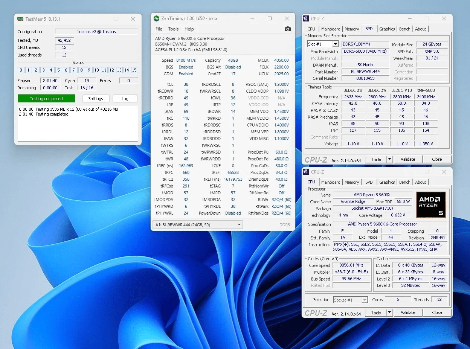This screenshot has width=470, height=349.
Task: Click Tools button in lower CPU-Z window
Action: (x=376, y=312)
